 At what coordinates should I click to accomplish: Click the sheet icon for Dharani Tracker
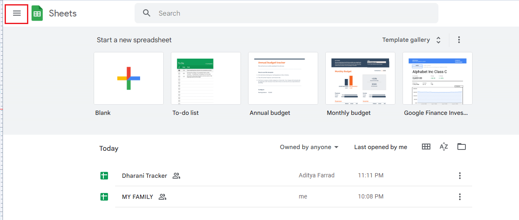[104, 176]
